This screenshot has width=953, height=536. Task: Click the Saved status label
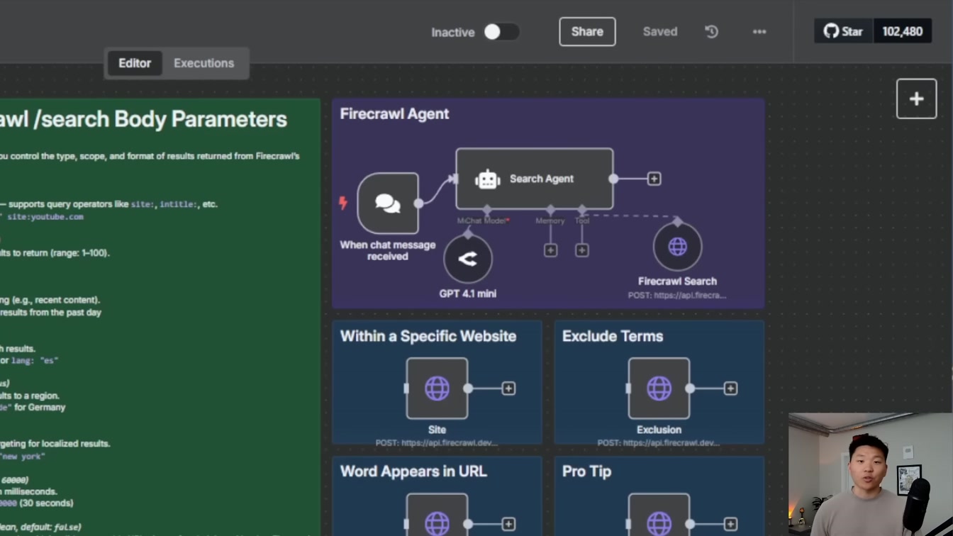[660, 32]
